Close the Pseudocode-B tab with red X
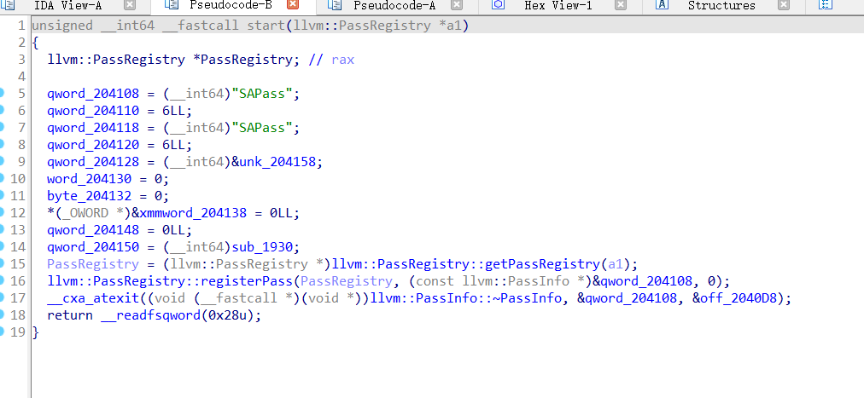This screenshot has height=398, width=864. click(293, 5)
